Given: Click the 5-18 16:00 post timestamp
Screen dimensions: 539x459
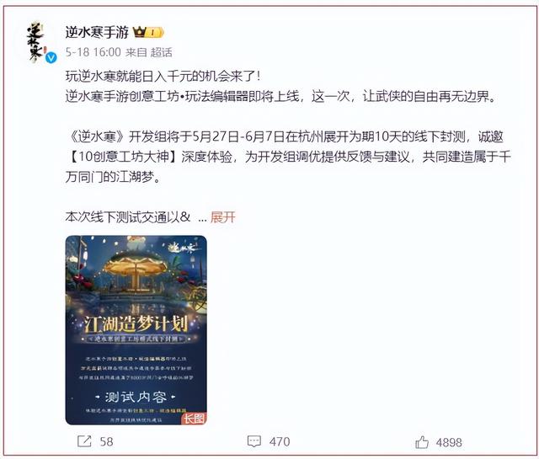Looking at the screenshot, I should [x=93, y=52].
